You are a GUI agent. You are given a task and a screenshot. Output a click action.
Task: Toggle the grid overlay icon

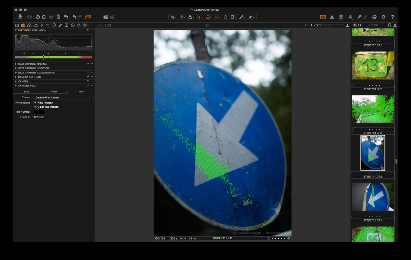pos(341,17)
